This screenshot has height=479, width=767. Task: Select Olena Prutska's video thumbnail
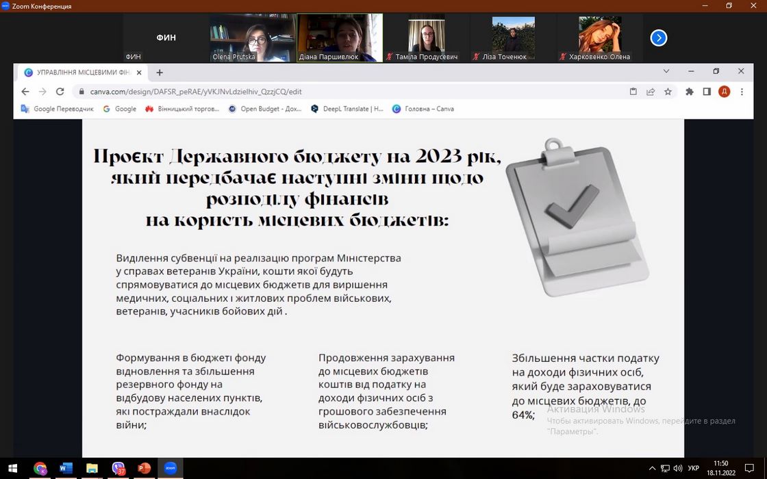pyautogui.click(x=253, y=38)
